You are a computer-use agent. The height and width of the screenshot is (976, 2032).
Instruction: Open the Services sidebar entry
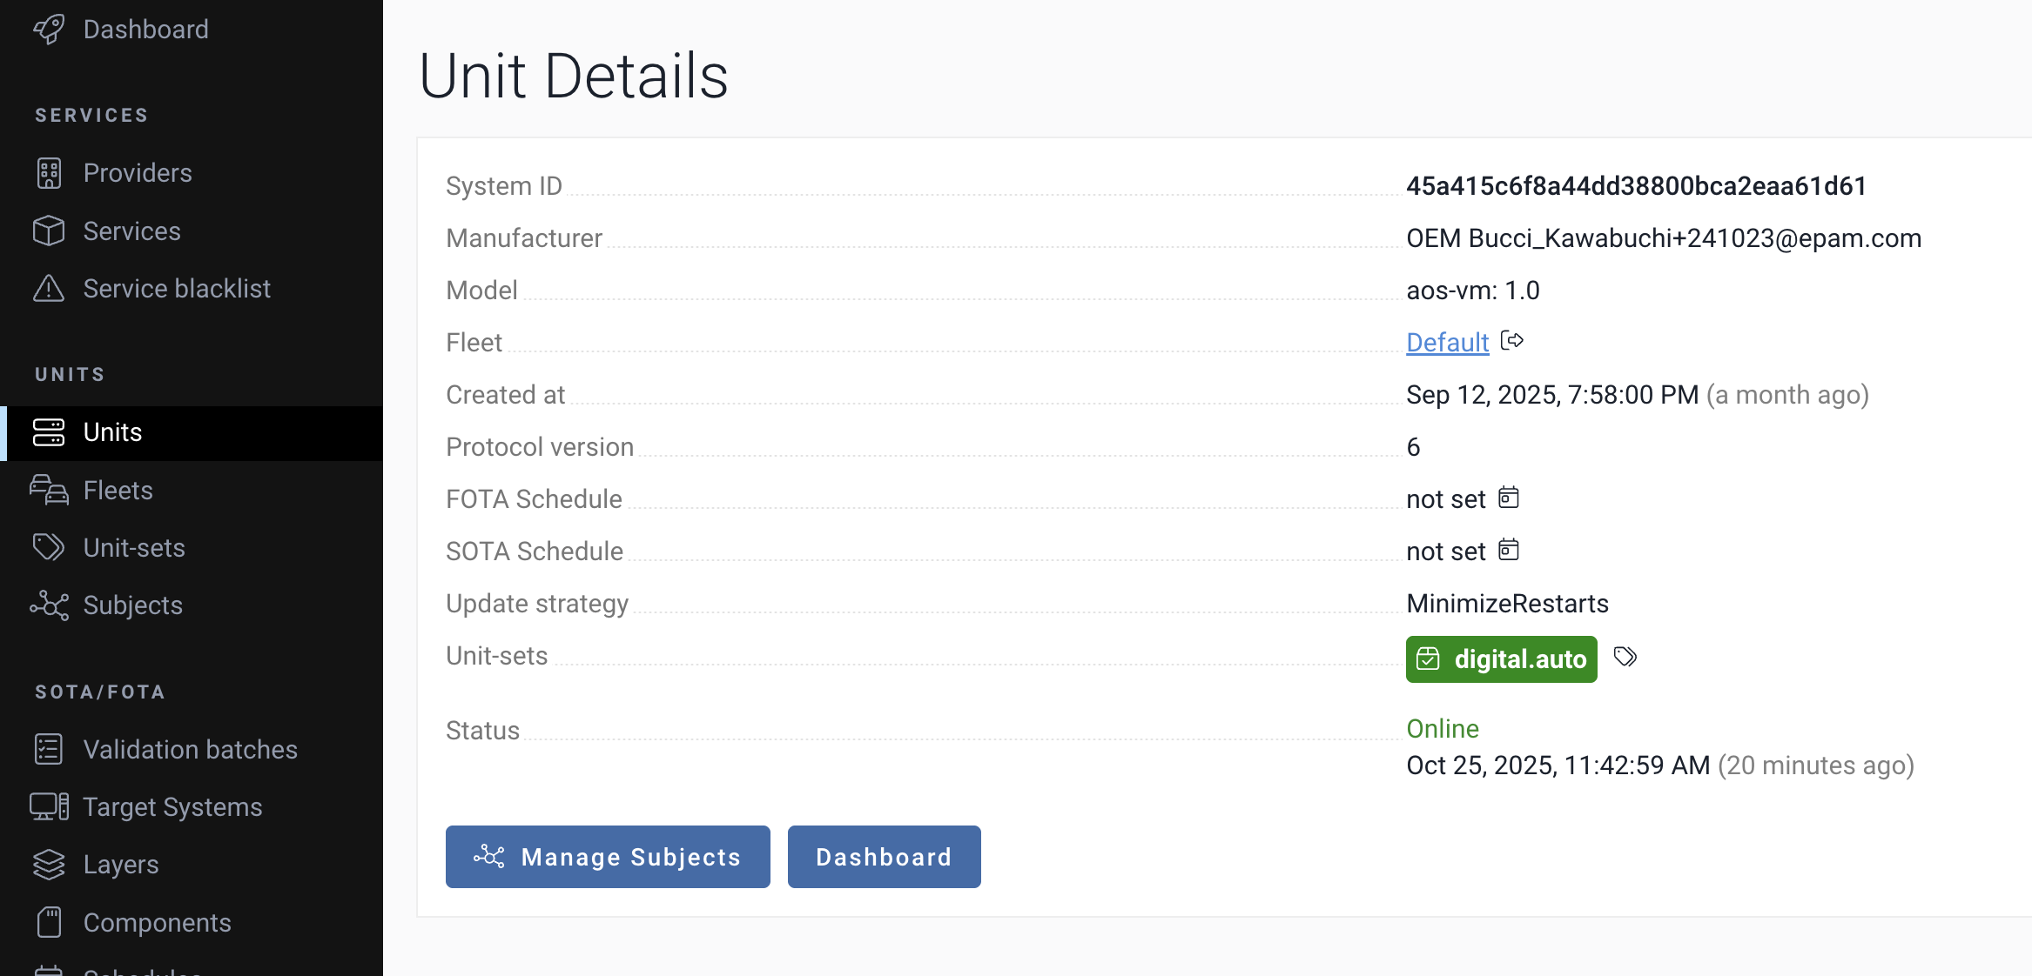pyautogui.click(x=131, y=231)
